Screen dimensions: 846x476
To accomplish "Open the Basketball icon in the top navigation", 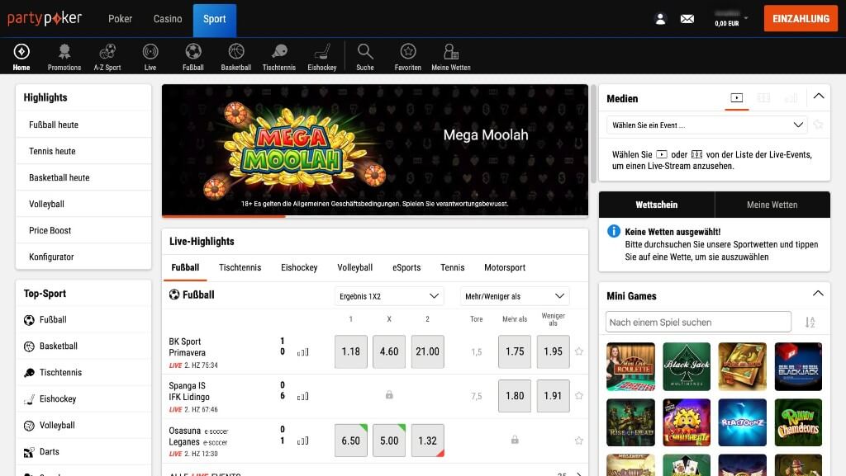I will [x=235, y=52].
